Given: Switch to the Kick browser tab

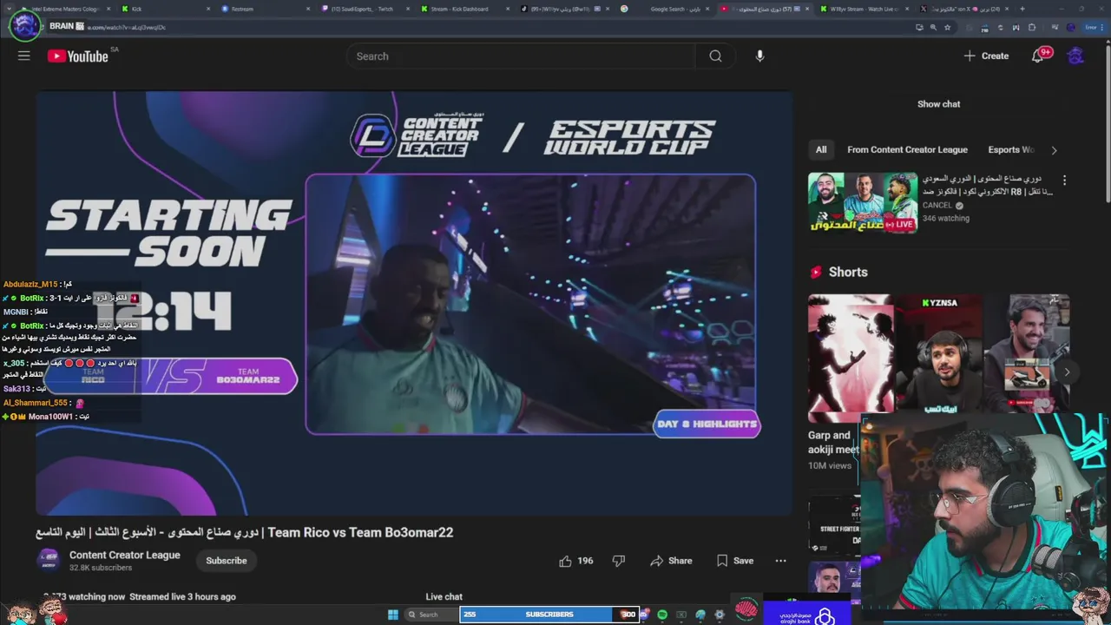Looking at the screenshot, I should pyautogui.click(x=165, y=9).
